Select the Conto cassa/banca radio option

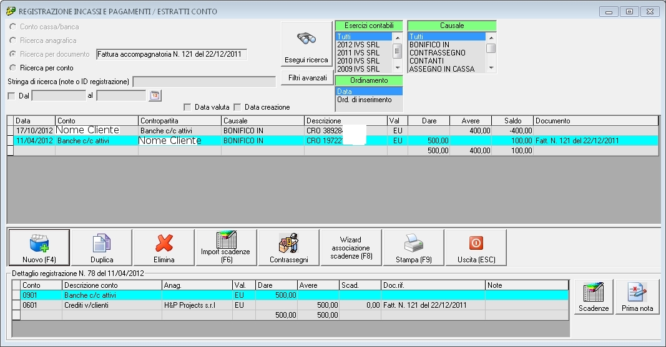point(12,27)
